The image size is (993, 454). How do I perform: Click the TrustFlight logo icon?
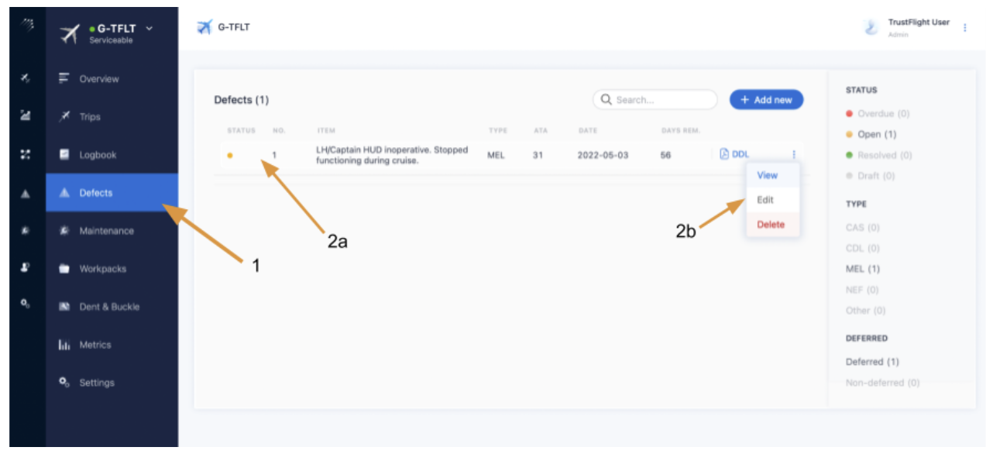coord(26,27)
